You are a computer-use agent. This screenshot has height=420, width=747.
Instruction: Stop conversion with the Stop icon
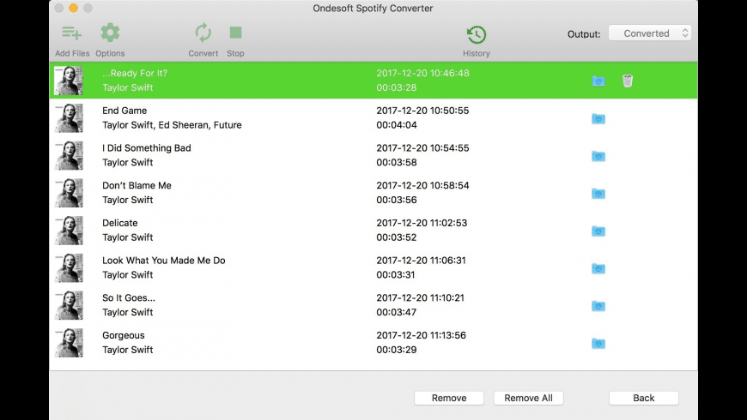pyautogui.click(x=235, y=33)
